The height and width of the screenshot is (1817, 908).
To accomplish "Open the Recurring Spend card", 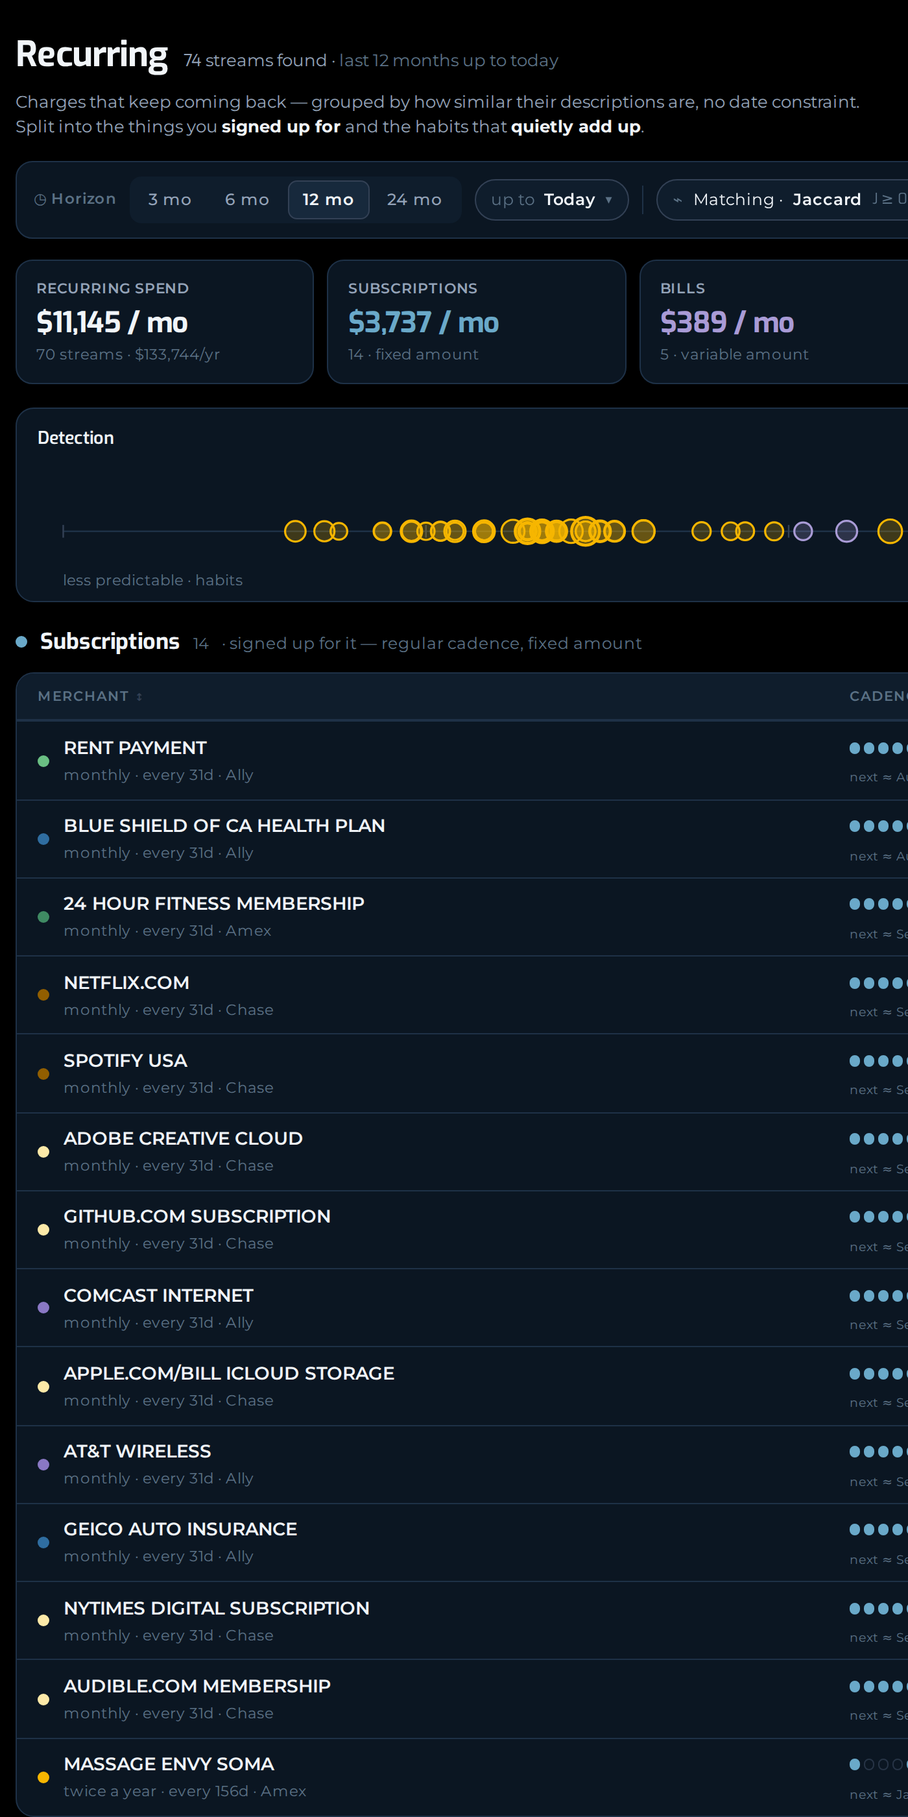I will coord(164,322).
